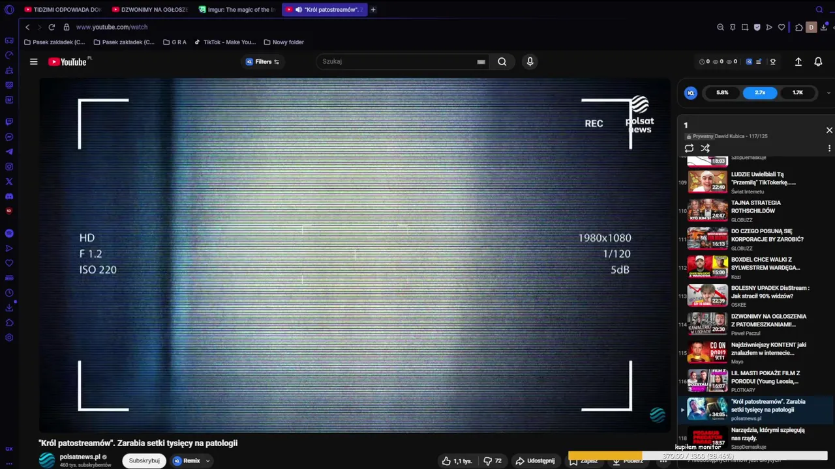The image size is (835, 469).
Task: Click the YouTube search magnifier button
Action: coord(502,62)
